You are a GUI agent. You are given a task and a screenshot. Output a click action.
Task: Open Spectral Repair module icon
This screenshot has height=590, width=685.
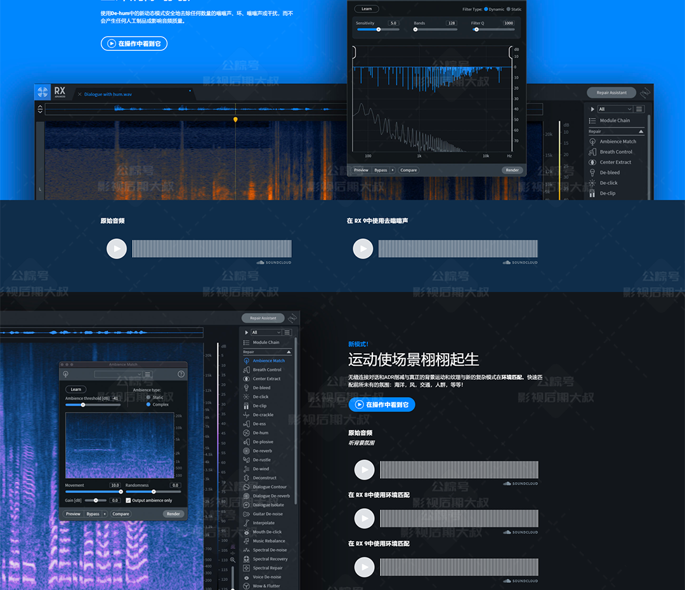click(x=246, y=568)
